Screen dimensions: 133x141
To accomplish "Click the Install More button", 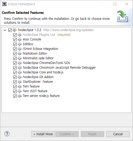I will click(43, 134).
